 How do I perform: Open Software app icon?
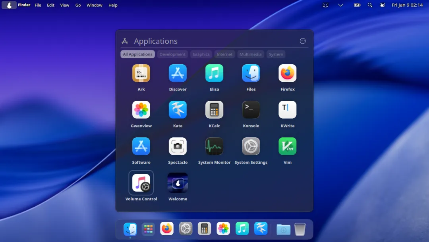pyautogui.click(x=141, y=146)
